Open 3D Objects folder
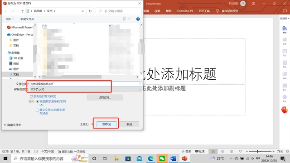Image resolution: width=290 pixels, height=163 pixels. (x=16, y=58)
